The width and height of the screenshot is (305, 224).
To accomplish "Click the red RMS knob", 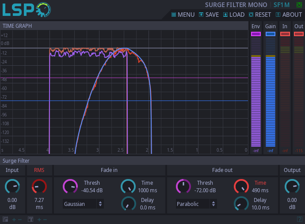I will coord(39,187).
